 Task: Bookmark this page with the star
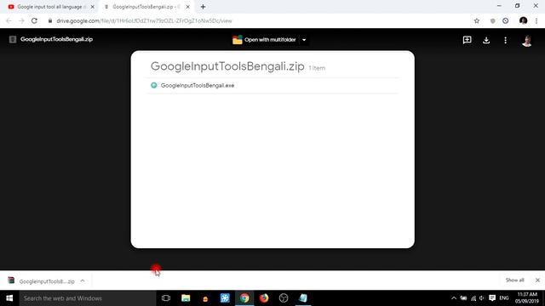click(477, 20)
